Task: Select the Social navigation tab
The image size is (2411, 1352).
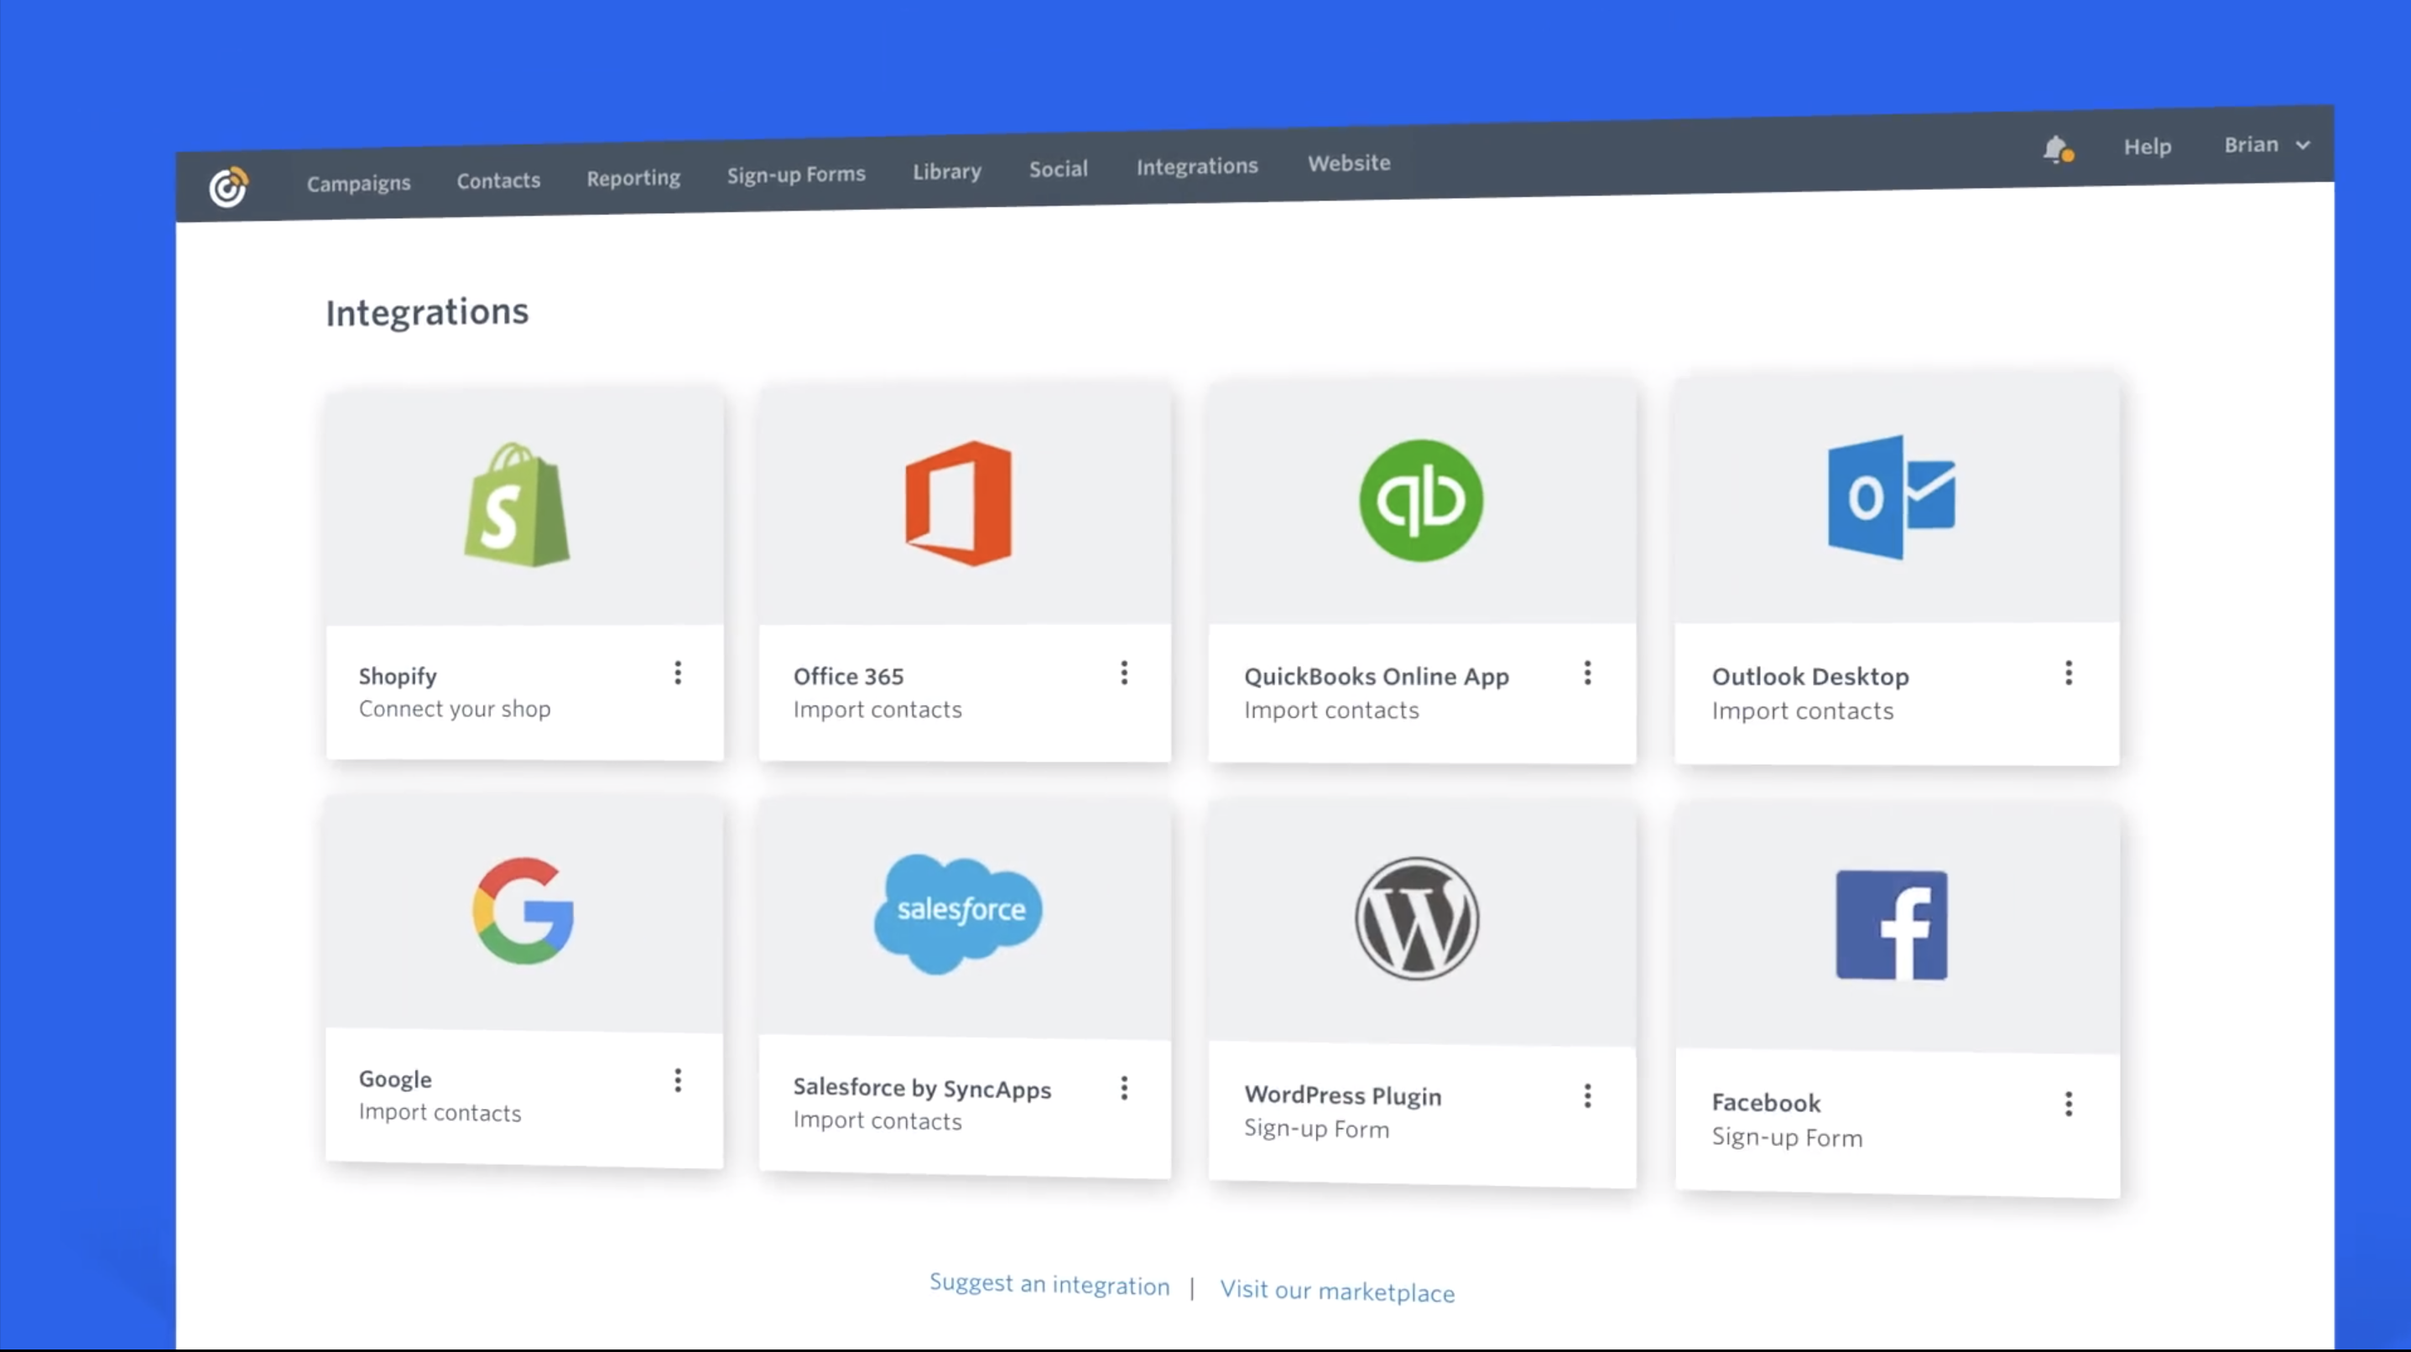Action: point(1056,169)
